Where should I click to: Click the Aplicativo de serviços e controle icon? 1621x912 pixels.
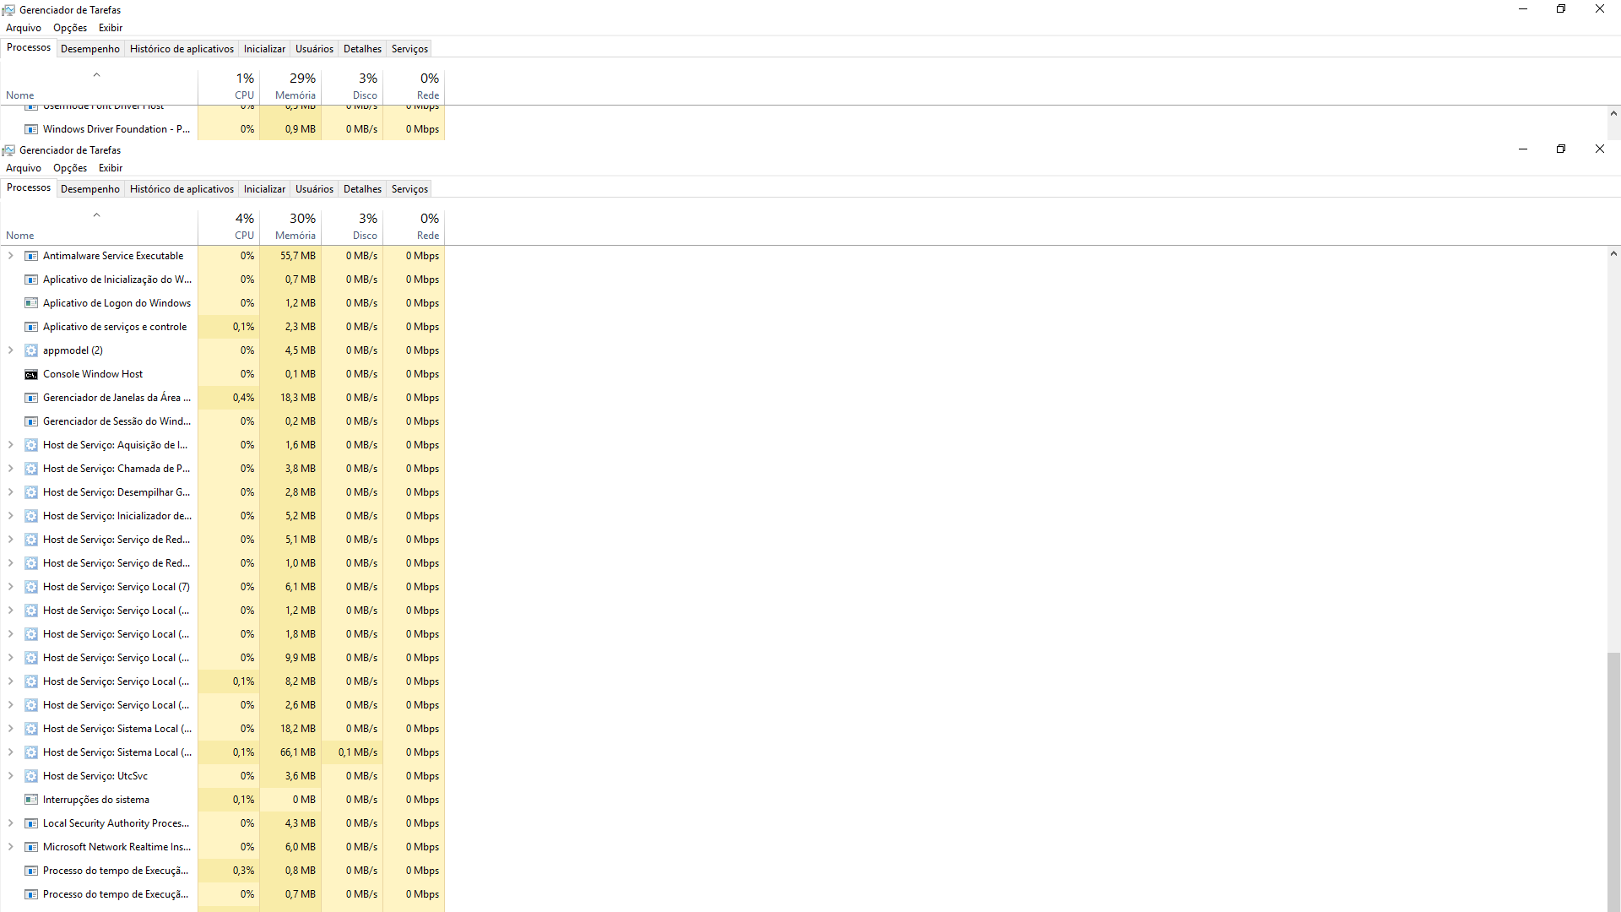(31, 327)
